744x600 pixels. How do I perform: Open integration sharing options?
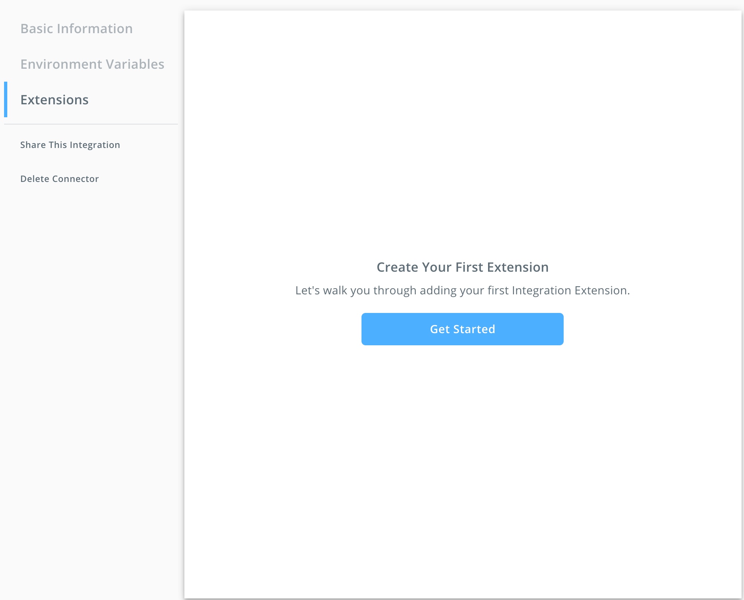tap(70, 145)
